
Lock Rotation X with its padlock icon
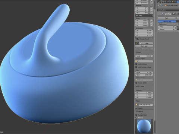click(151, 8)
